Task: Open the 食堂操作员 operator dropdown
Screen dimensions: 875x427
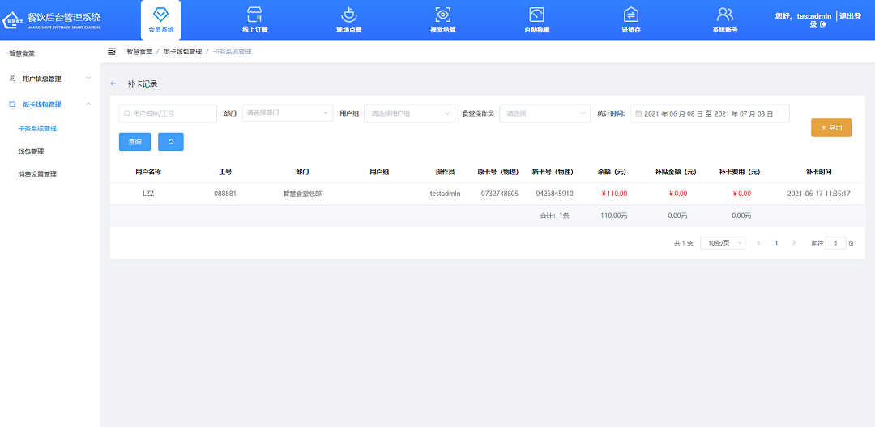Action: [544, 113]
